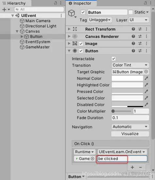Open Rect Transform help icon

pos(133,29)
